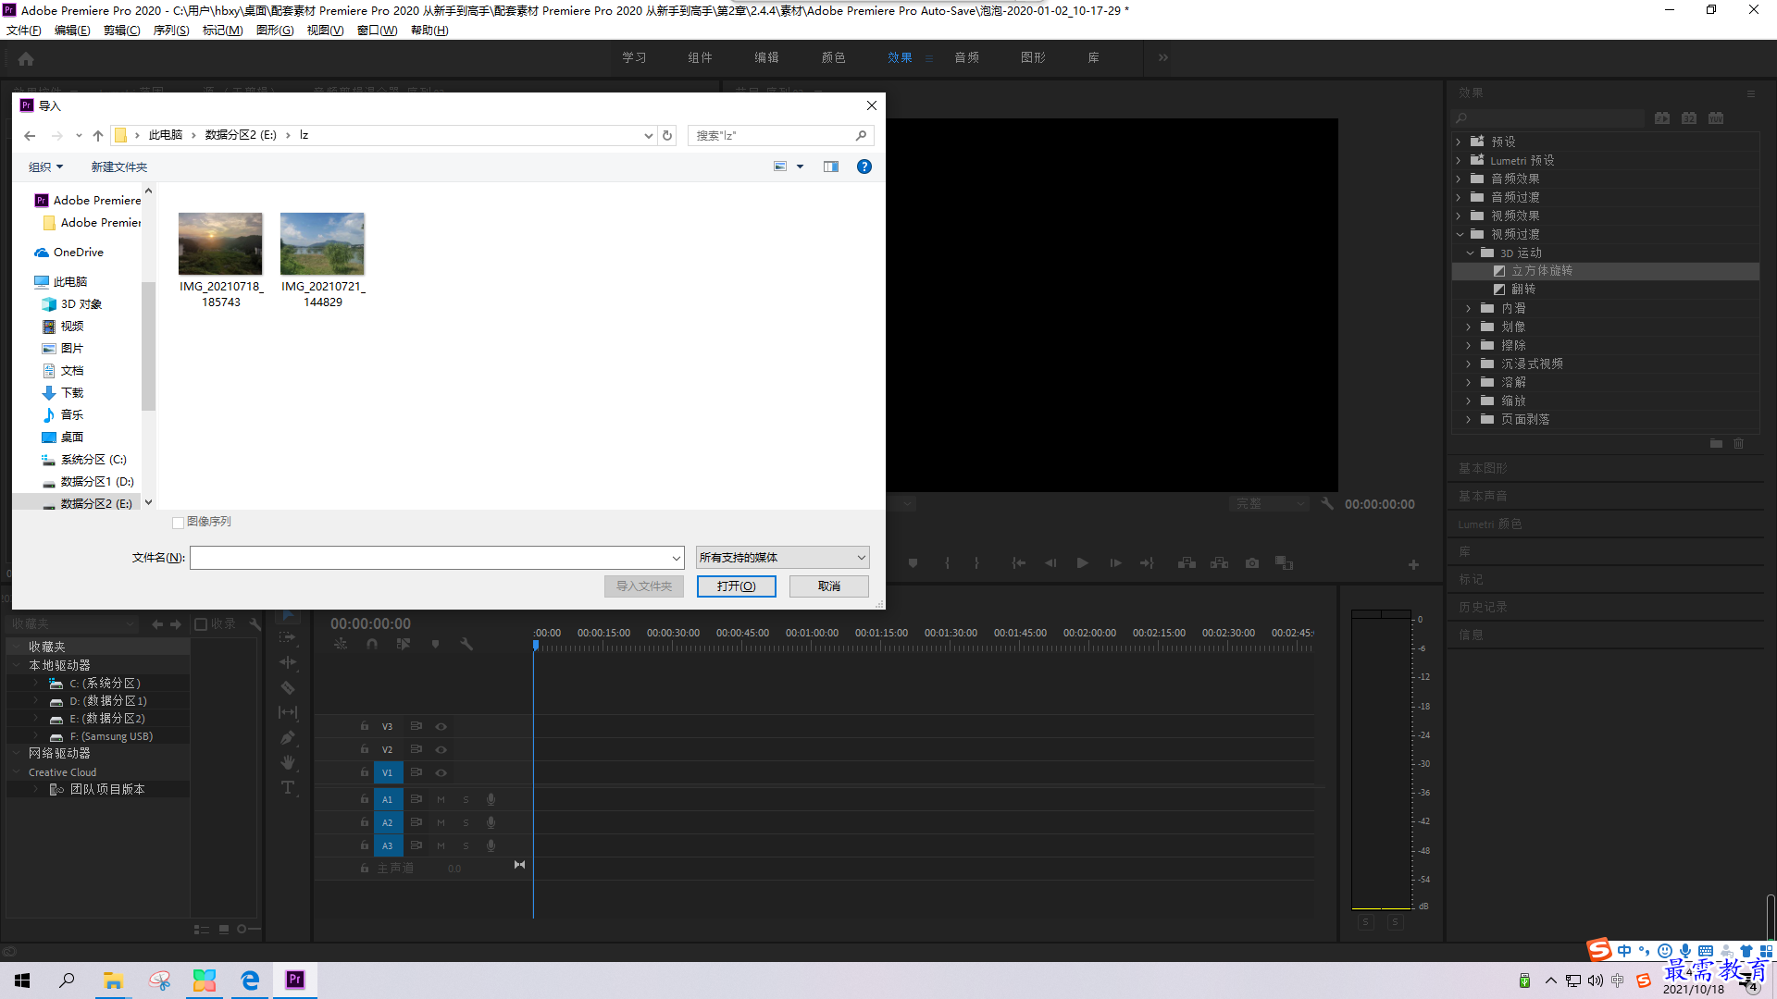This screenshot has width=1777, height=999.
Task: Toggle V2 track output eye
Action: point(441,749)
